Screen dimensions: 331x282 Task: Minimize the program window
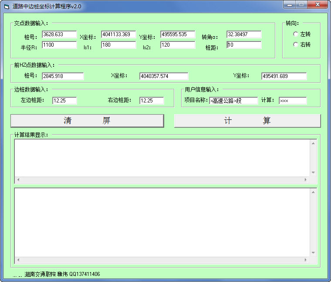(x=290, y=5)
